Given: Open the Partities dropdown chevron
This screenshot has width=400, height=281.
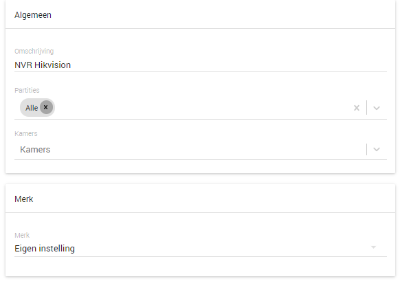Looking at the screenshot, I should pos(377,108).
